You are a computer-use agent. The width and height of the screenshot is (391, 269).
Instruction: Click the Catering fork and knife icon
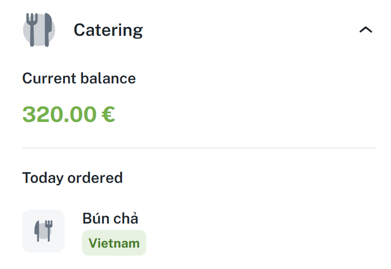pyautogui.click(x=39, y=30)
